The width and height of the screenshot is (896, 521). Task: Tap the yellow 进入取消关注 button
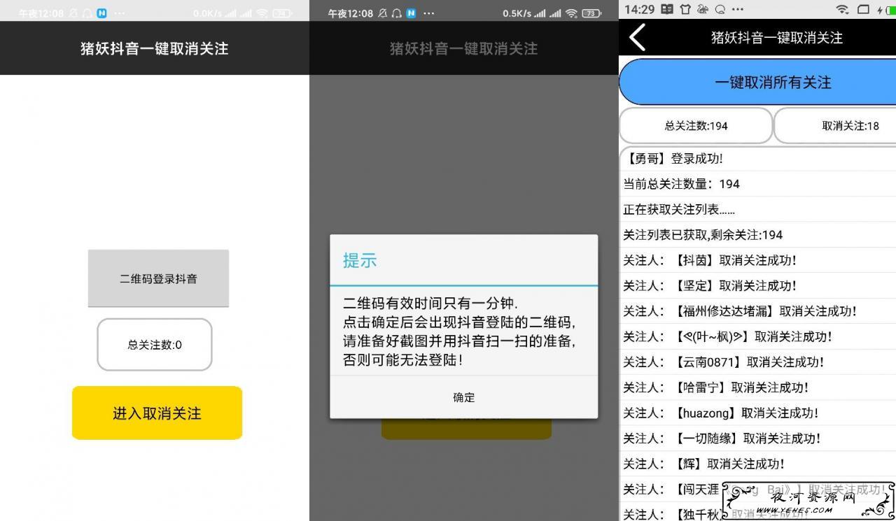tap(157, 413)
